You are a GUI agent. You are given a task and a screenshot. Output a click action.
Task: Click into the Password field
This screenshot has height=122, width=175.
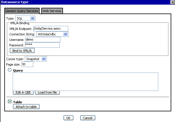42,45
